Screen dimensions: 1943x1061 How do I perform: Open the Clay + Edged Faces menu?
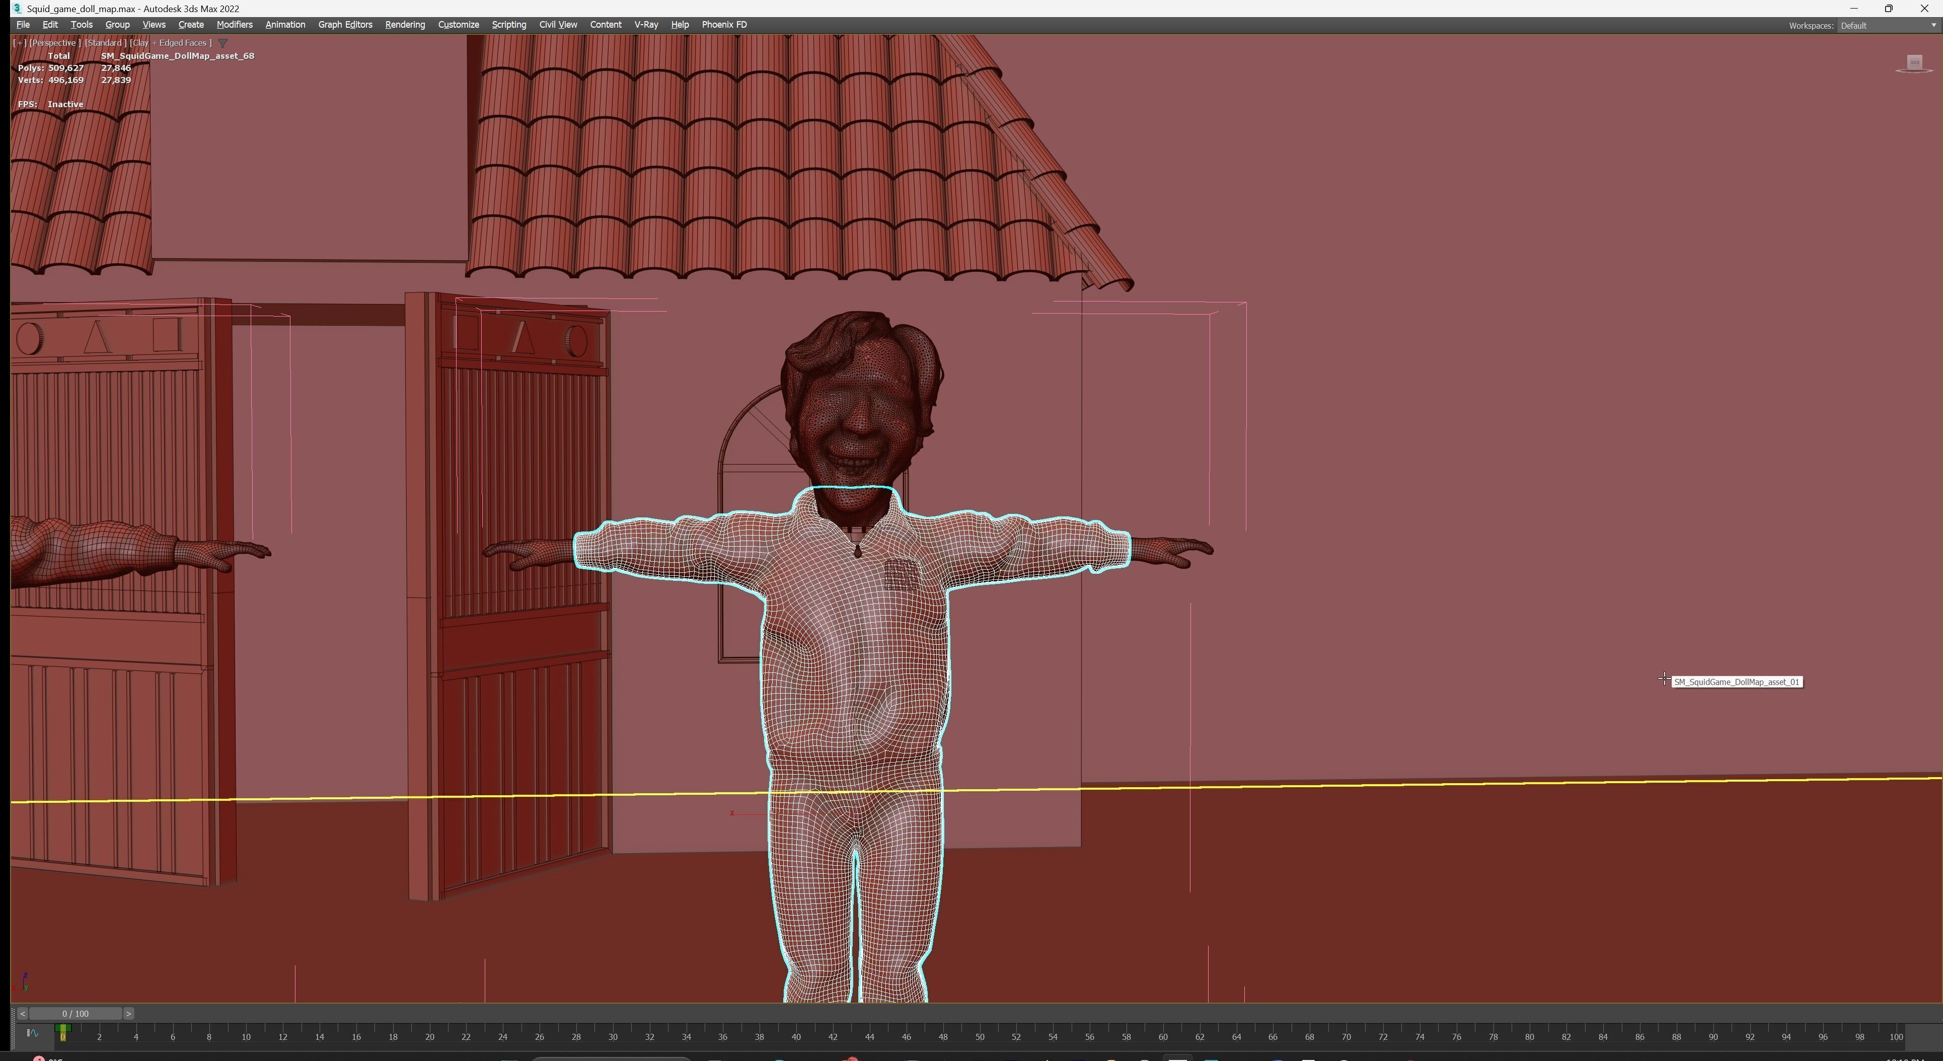pos(171,43)
